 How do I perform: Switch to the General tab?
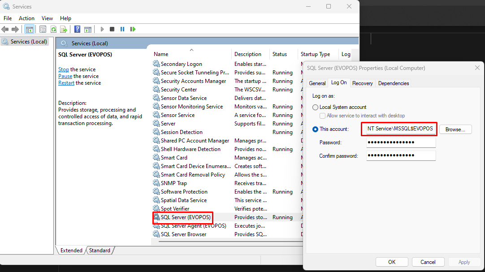317,83
